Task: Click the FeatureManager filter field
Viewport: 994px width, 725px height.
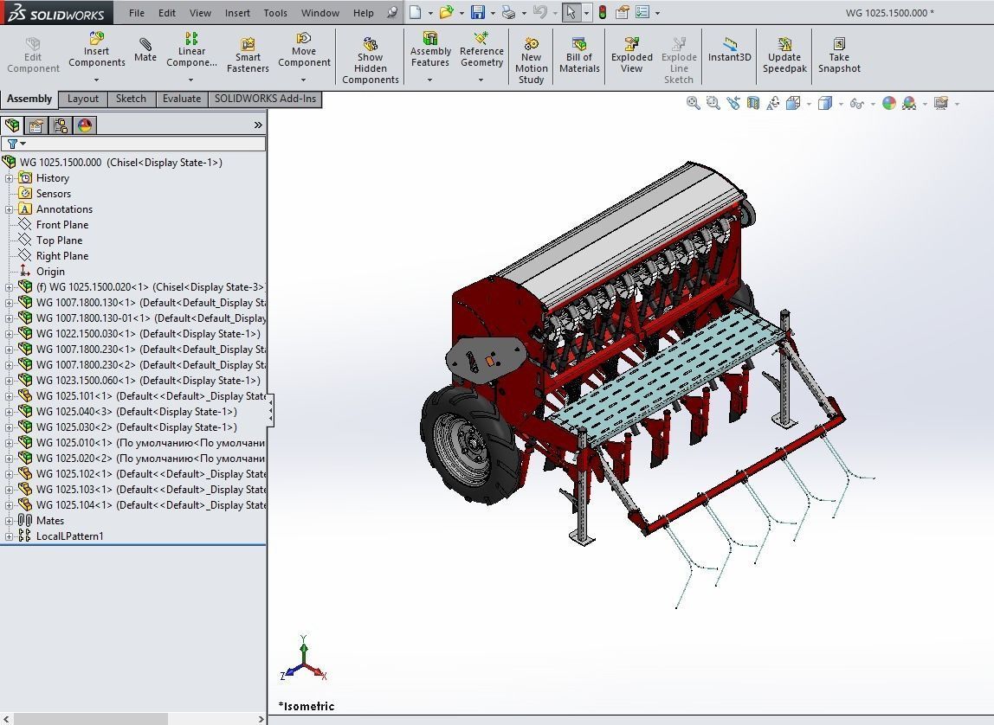Action: (x=133, y=144)
